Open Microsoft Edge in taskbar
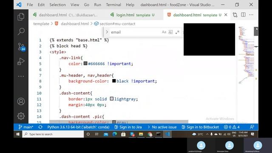This screenshot has height=153, width=272. [114, 134]
